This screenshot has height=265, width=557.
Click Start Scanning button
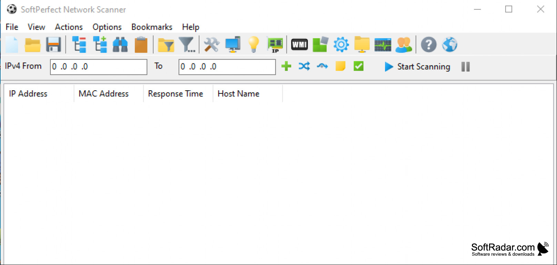(417, 67)
